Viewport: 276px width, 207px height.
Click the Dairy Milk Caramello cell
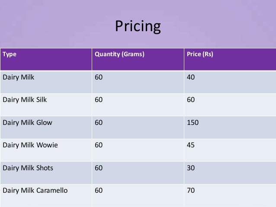coord(35,190)
